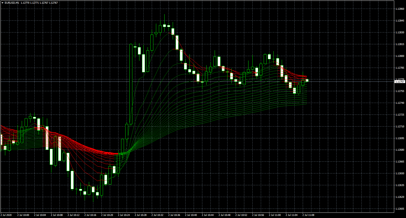Click the 1.12725 price scale label
The height and width of the screenshot is (218, 406).
coord(399,115)
